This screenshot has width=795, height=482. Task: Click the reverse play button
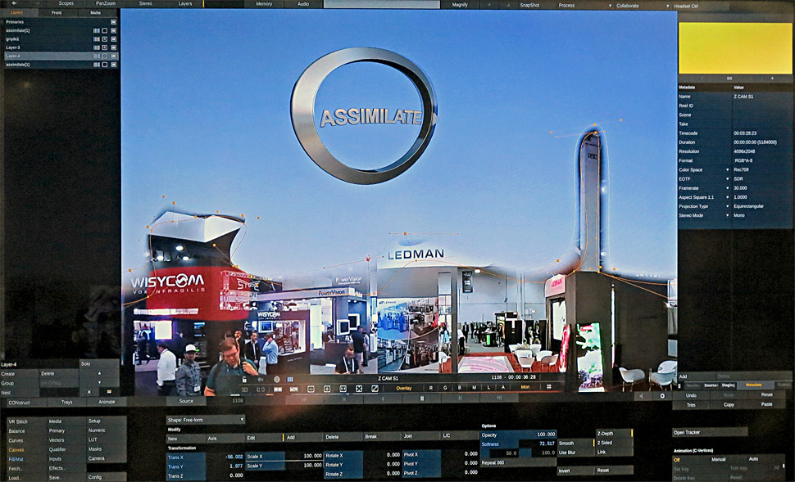[382, 399]
